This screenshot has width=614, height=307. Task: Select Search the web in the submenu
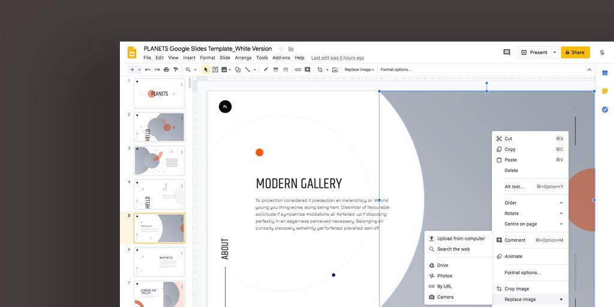(x=458, y=249)
